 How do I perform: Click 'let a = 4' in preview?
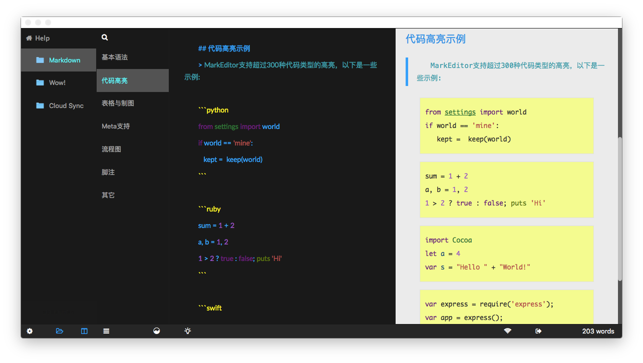[x=443, y=253]
